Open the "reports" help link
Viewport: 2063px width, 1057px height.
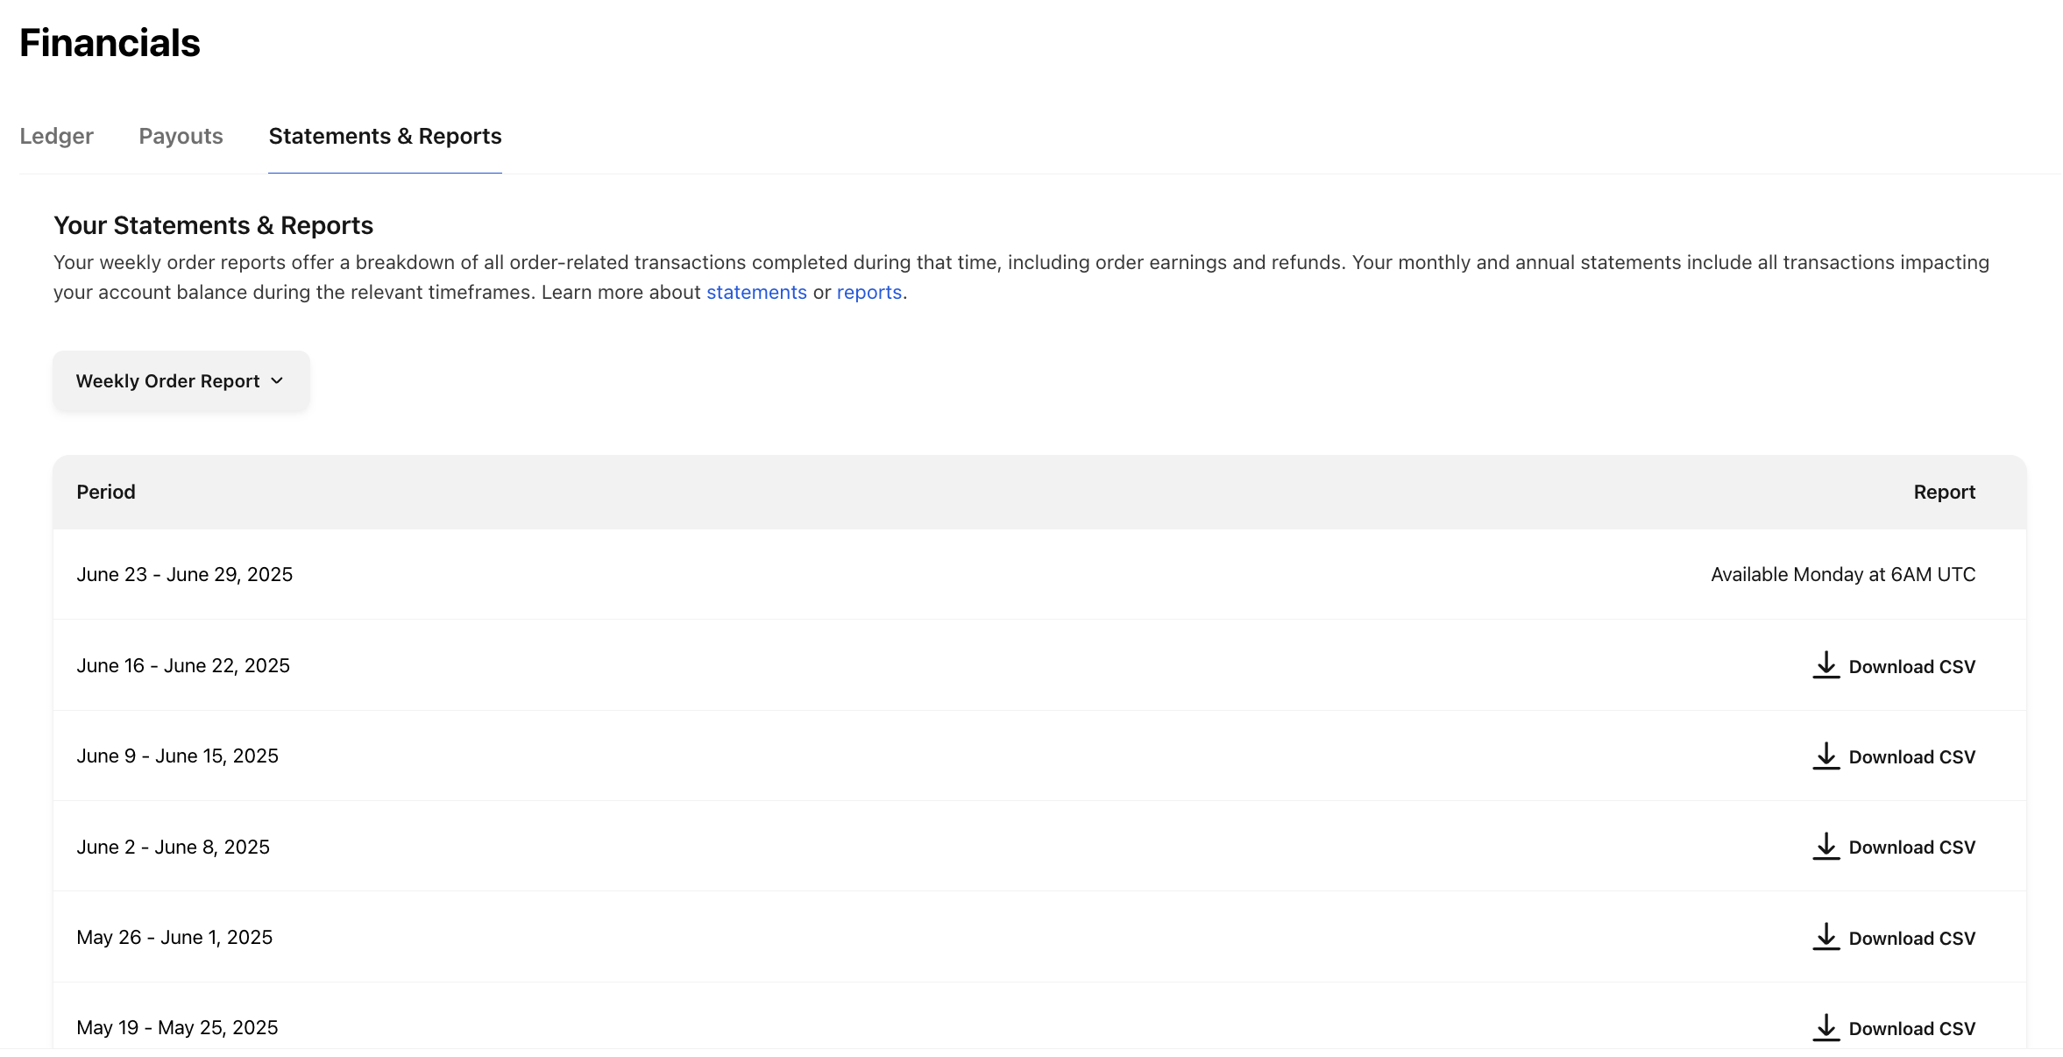tap(868, 292)
